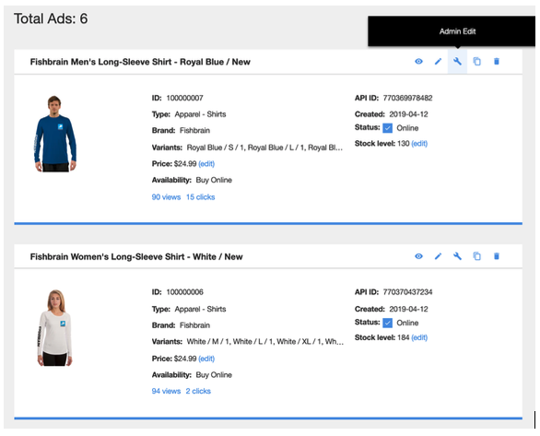Preview the Women's White shirt ad
The image size is (540, 436).
[x=418, y=256]
